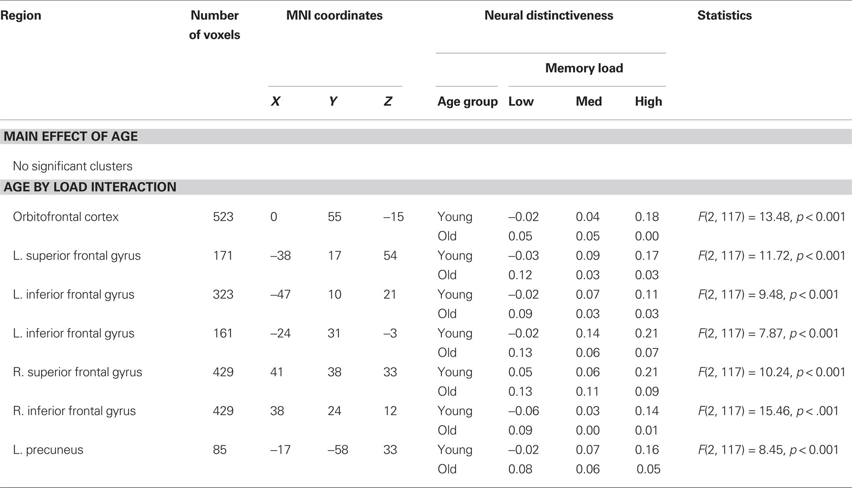Click the voxel count 85
The height and width of the screenshot is (488, 852).
tap(220, 450)
